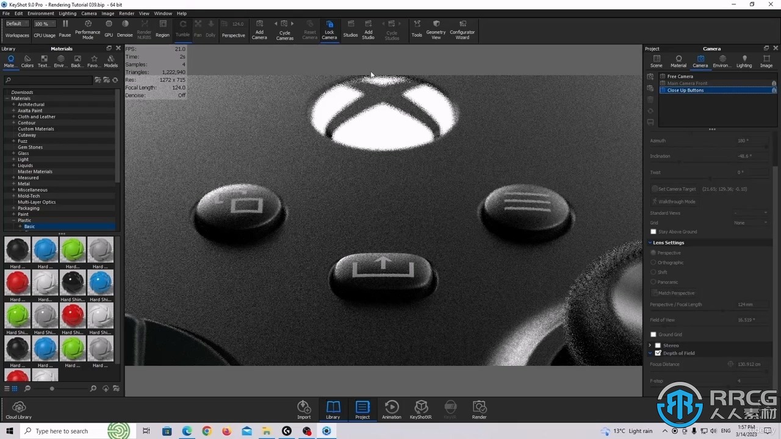Click in the material library search field
This screenshot has width=781, height=439.
48,80
